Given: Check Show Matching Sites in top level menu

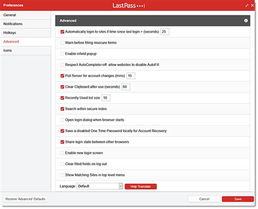Looking at the screenshot, I should tap(62, 175).
